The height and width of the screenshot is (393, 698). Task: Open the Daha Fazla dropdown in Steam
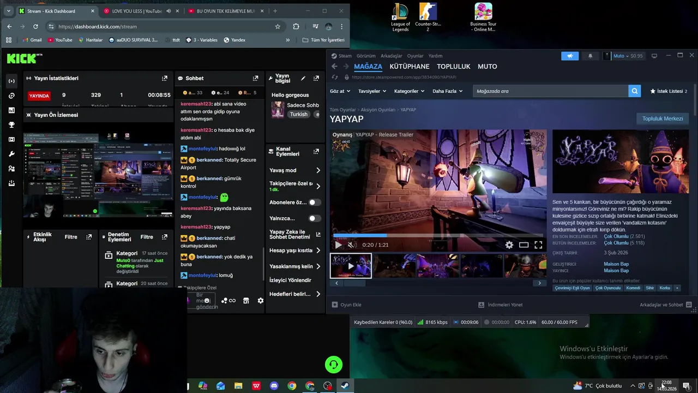click(447, 91)
